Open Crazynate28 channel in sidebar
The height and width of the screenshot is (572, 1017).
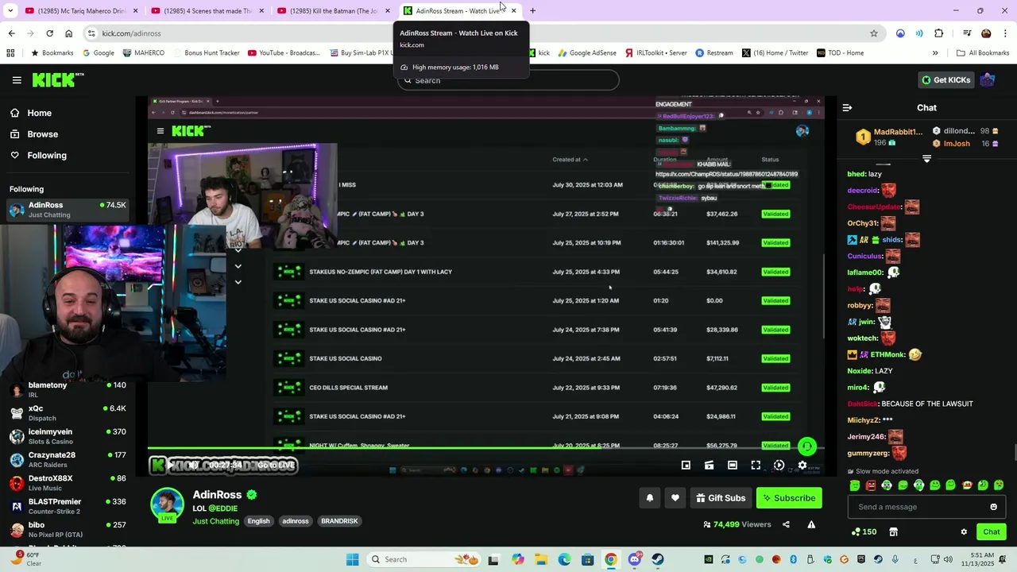coord(68,459)
